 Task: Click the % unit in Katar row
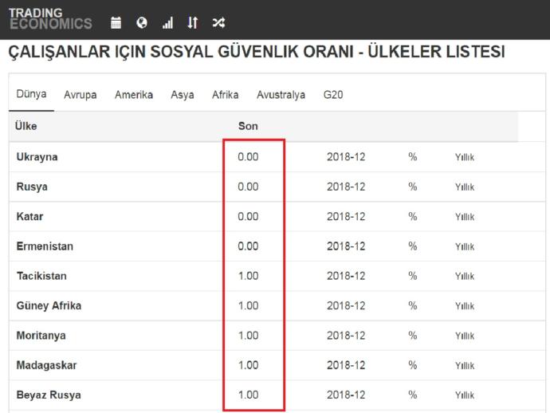coord(413,217)
